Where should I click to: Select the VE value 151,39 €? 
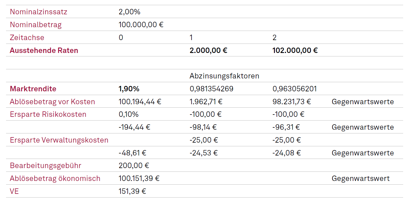tap(132, 191)
